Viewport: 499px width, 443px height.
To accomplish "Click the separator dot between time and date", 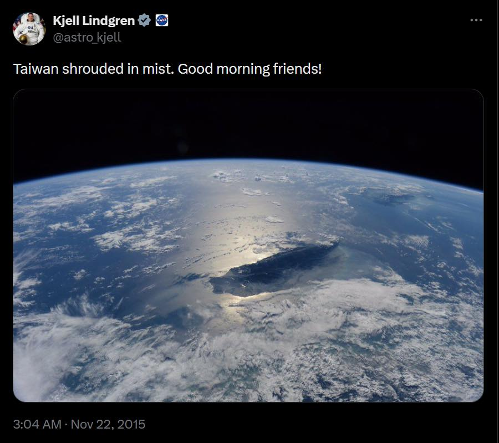I will [66, 425].
